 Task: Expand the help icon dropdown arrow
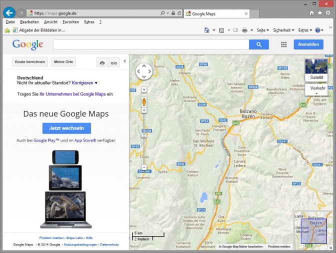(x=322, y=30)
